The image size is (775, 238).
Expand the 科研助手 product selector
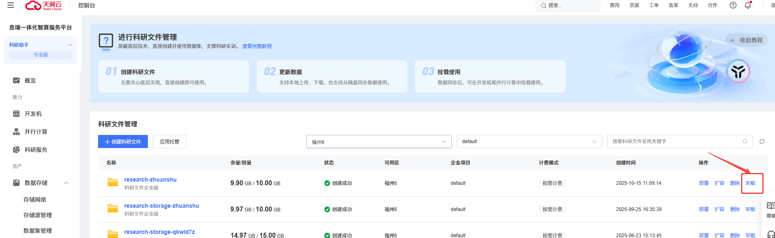click(70, 45)
